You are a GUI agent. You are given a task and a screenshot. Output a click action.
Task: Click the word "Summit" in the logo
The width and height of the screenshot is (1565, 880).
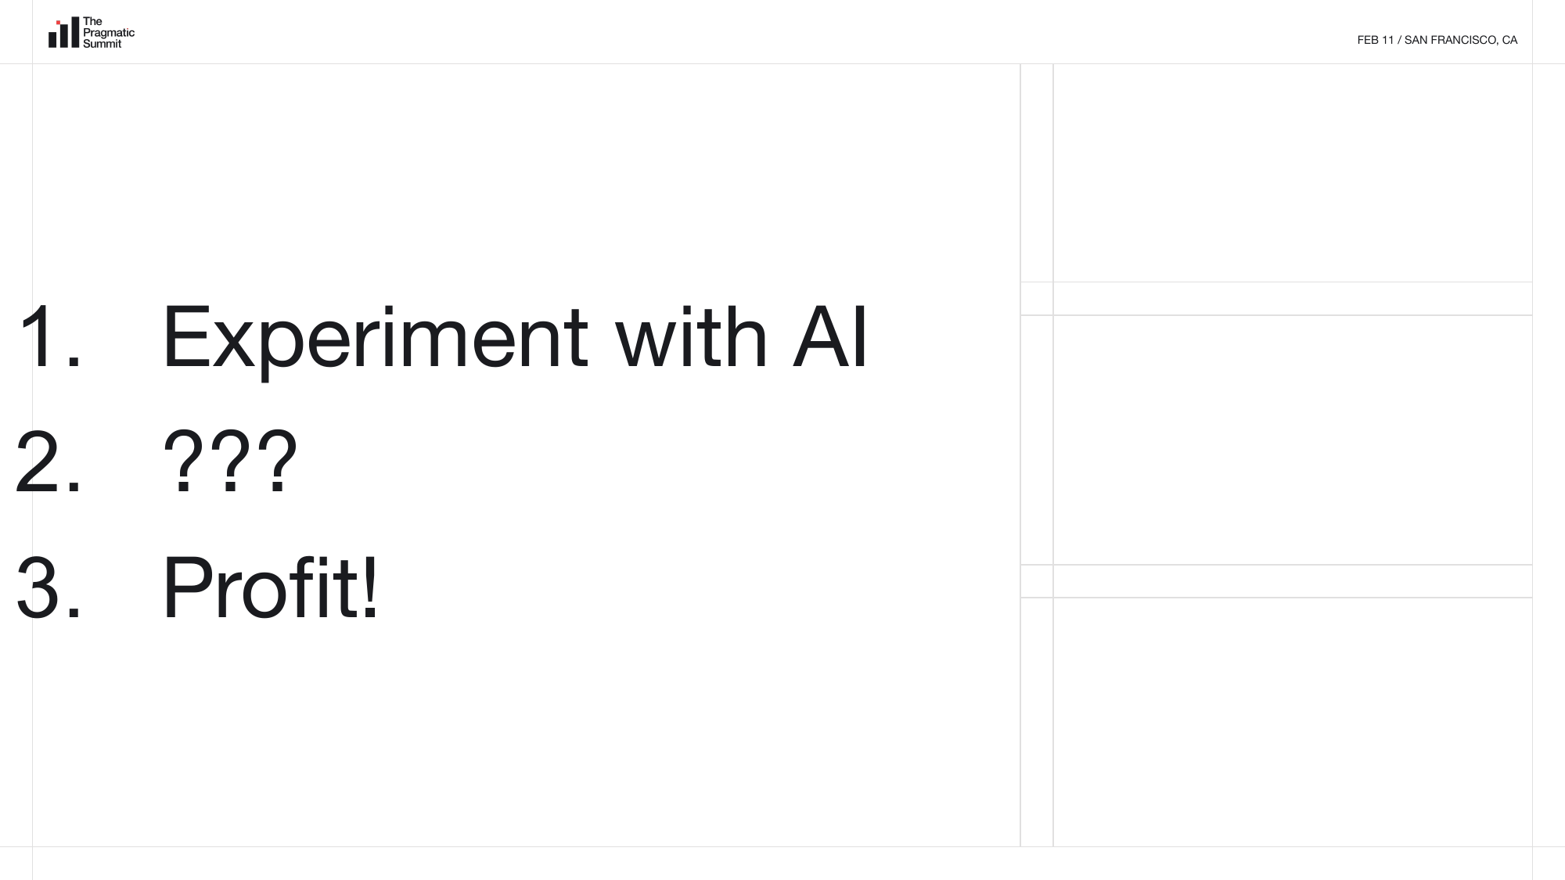click(103, 44)
